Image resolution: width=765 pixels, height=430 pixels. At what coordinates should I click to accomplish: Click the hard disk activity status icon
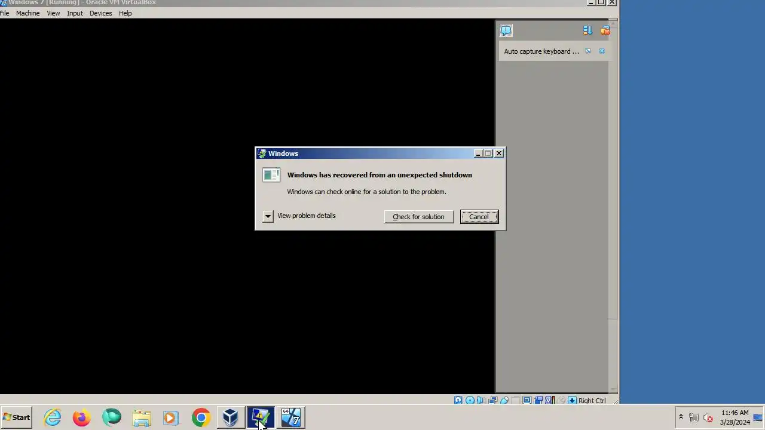click(458, 401)
